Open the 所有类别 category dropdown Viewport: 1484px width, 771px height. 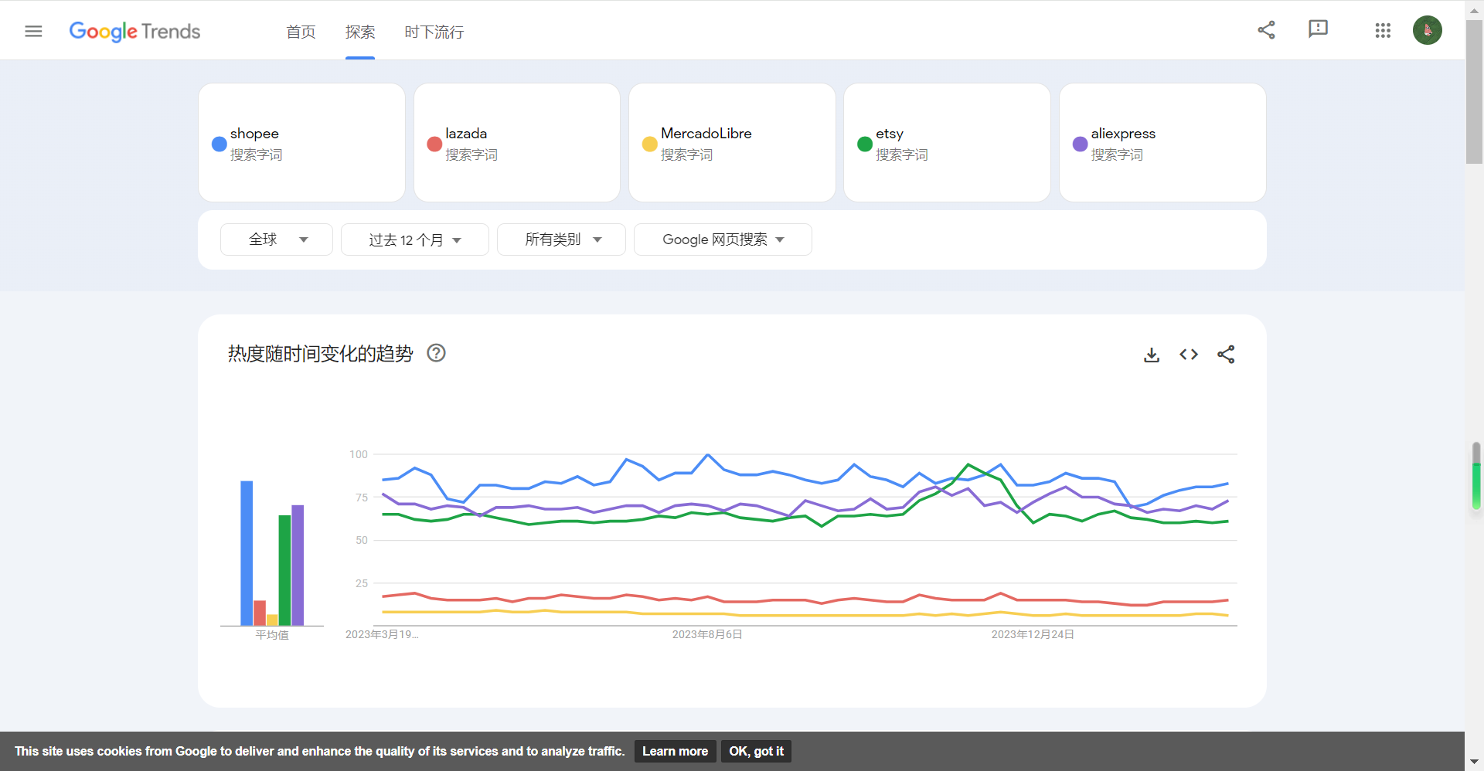[x=561, y=239]
